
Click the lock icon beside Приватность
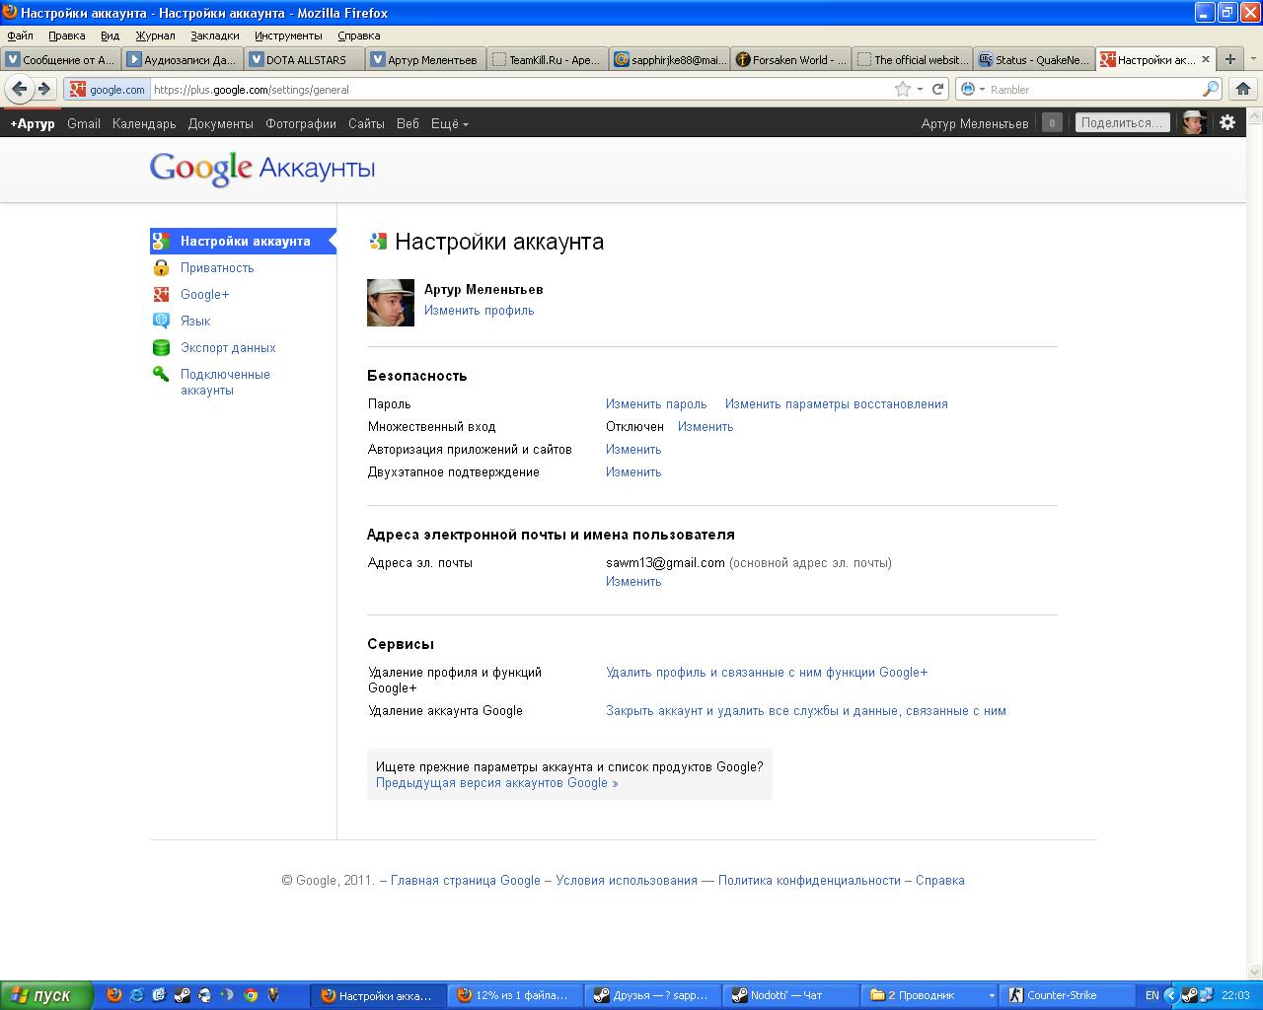161,267
